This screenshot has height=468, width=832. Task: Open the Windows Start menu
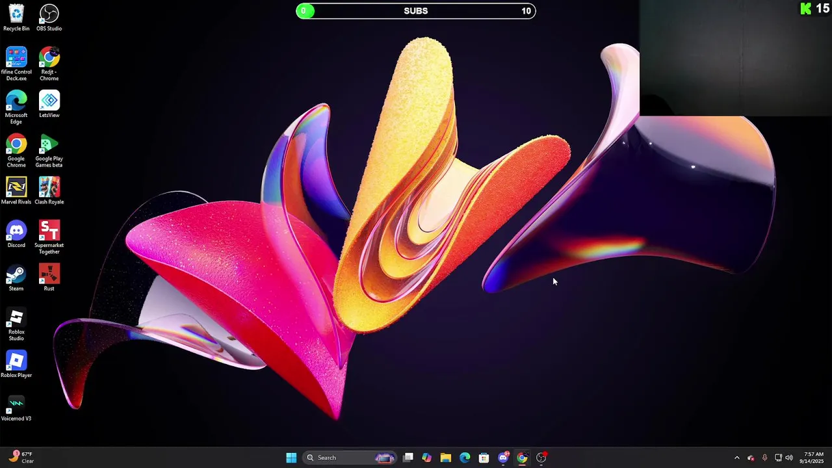pos(291,458)
